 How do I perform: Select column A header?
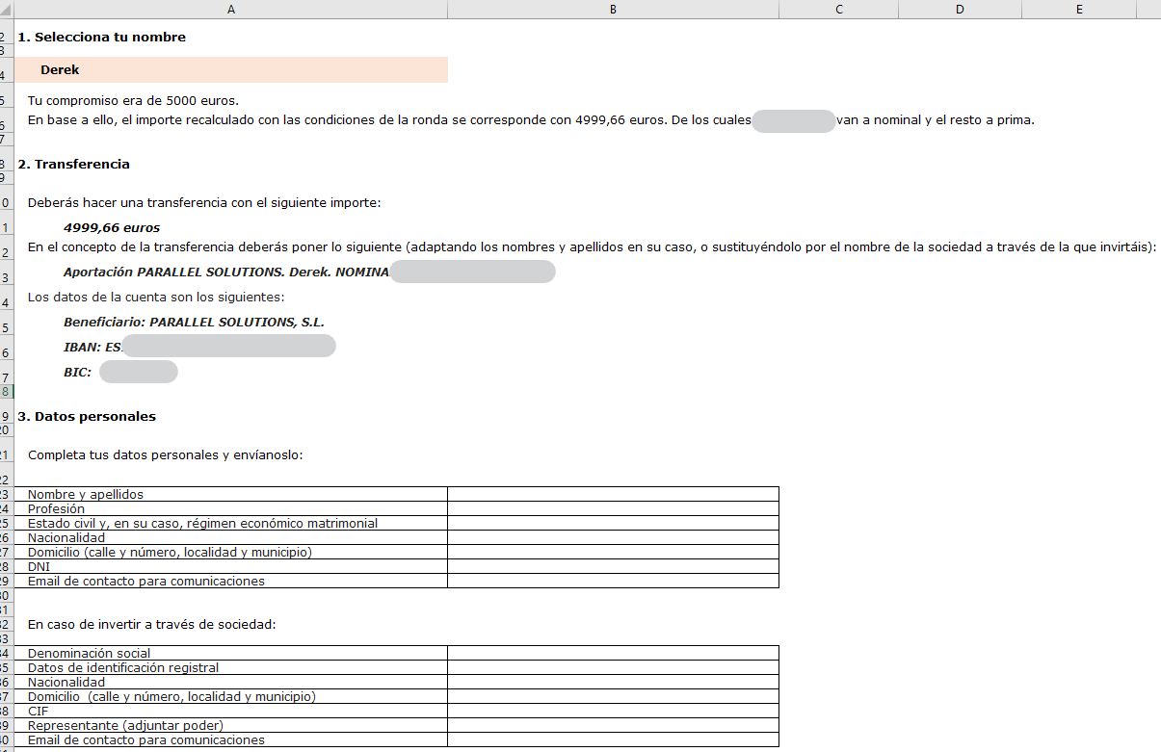tap(231, 9)
